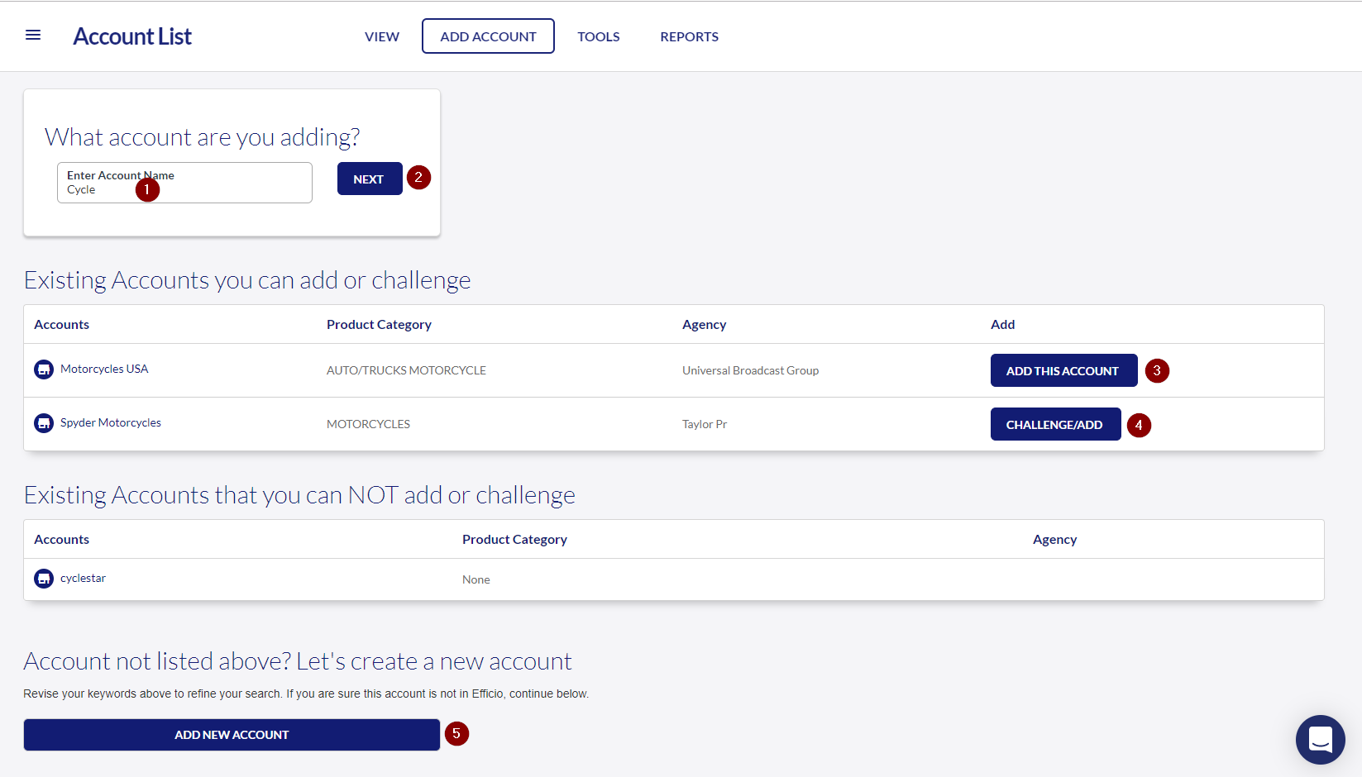Click the None product category cell
The width and height of the screenshot is (1362, 777).
pos(476,579)
